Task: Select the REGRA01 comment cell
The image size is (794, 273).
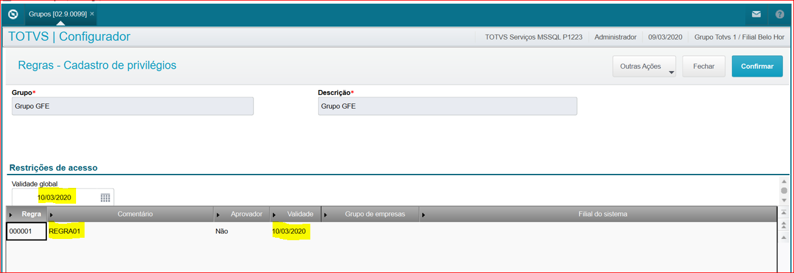Action: coord(130,231)
